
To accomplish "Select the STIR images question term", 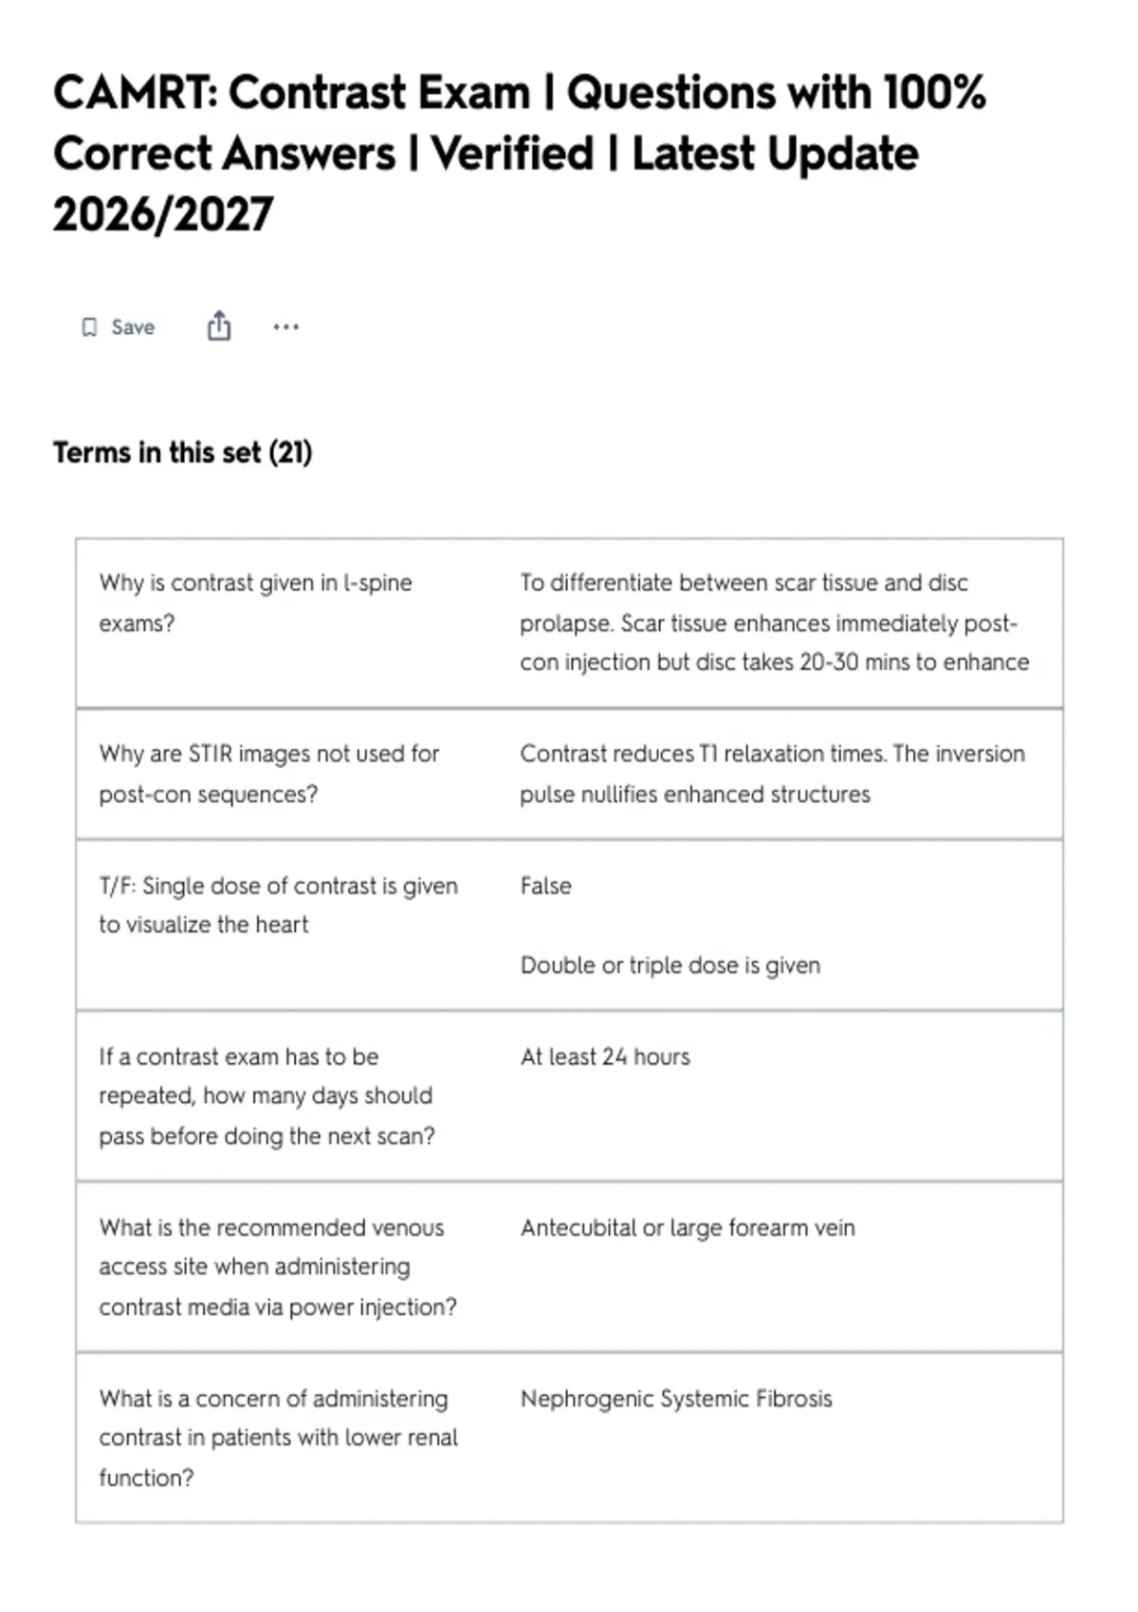I will point(269,774).
